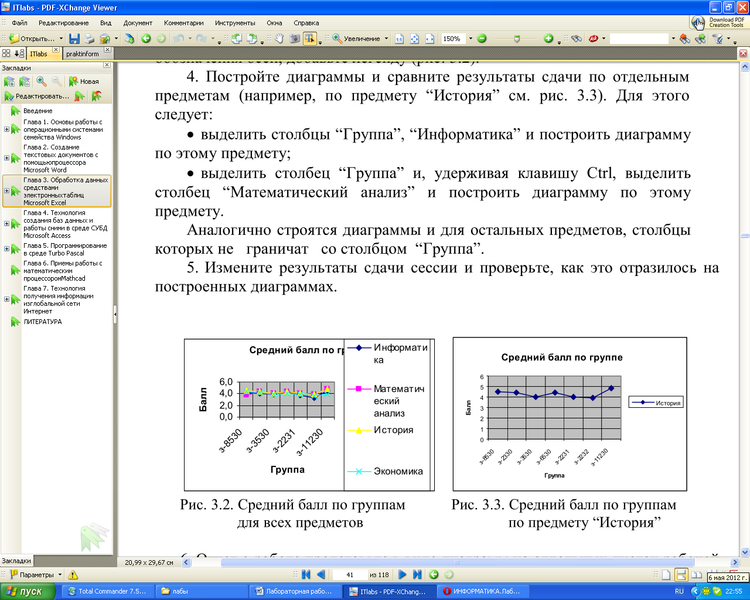Click bookmarks panel zoom-in magnifier

pyautogui.click(x=42, y=81)
